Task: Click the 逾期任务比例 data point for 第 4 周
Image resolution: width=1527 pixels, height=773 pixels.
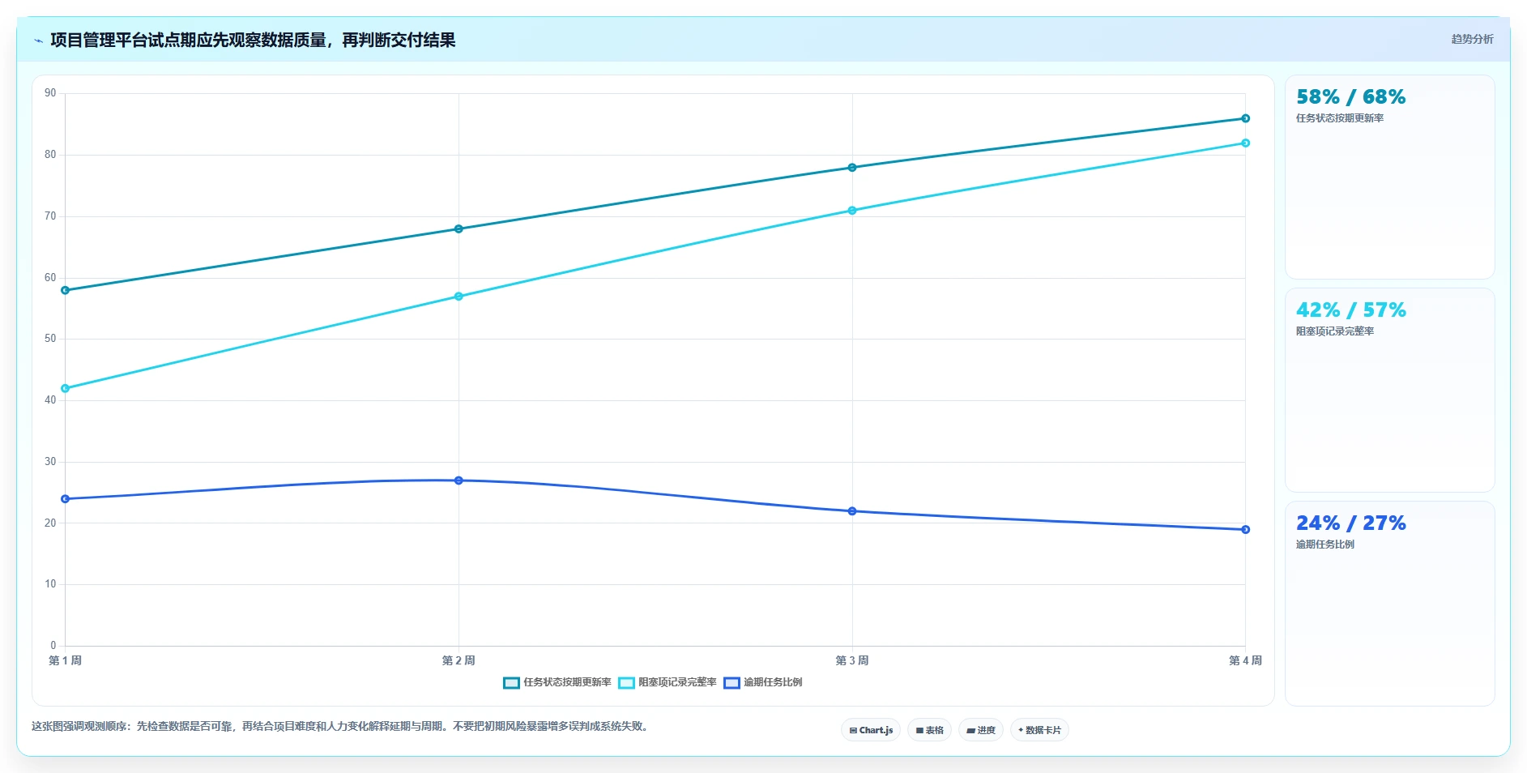Action: coord(1246,530)
